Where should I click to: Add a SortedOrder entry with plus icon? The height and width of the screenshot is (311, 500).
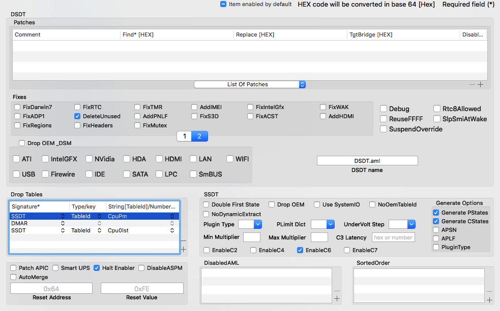(x=489, y=300)
